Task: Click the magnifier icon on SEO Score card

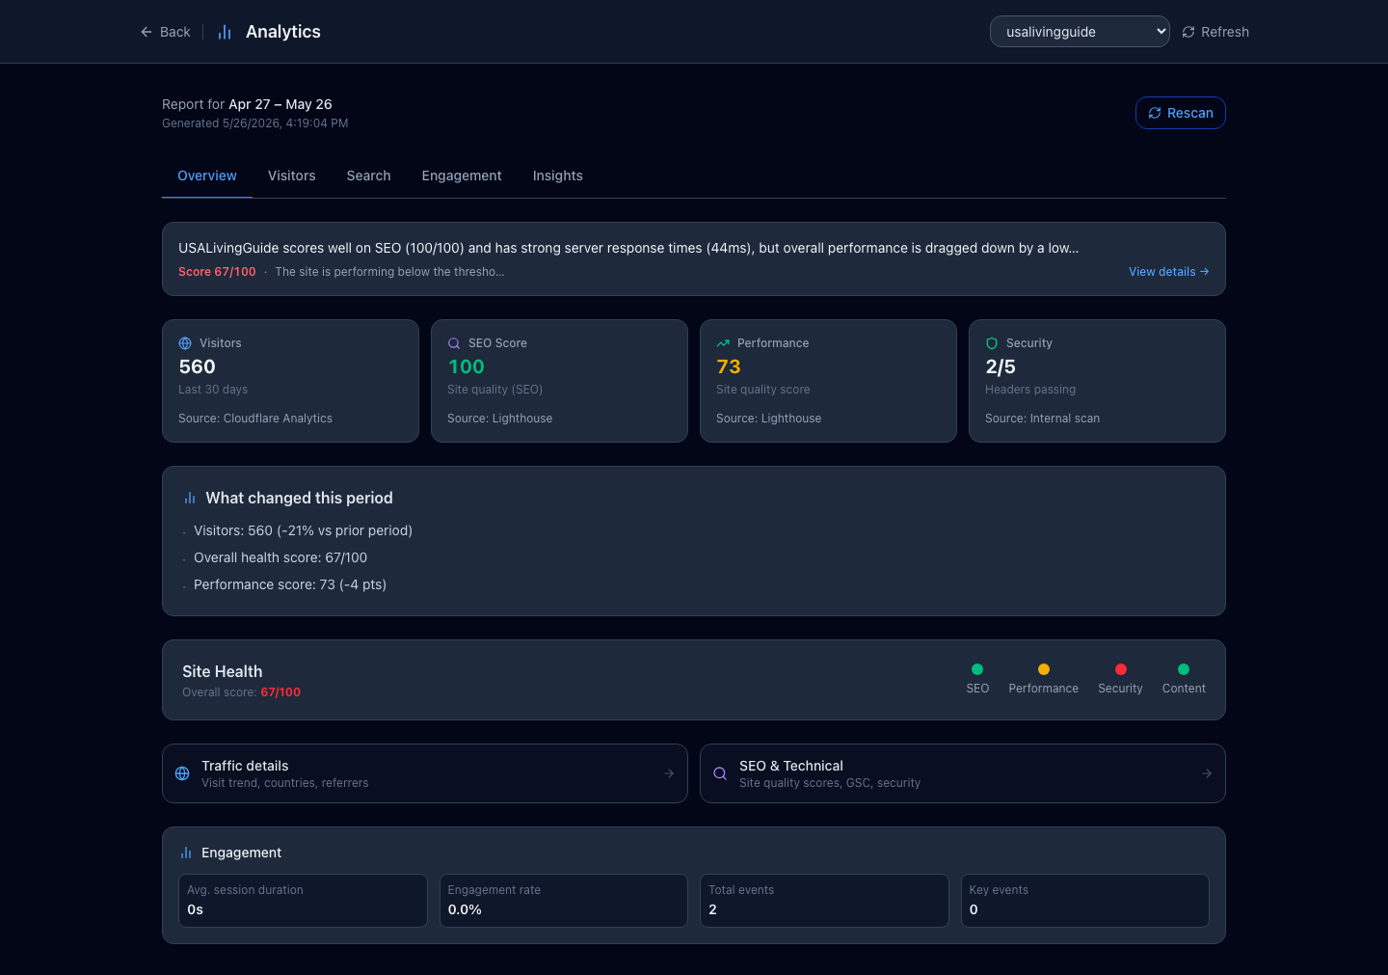Action: click(454, 343)
